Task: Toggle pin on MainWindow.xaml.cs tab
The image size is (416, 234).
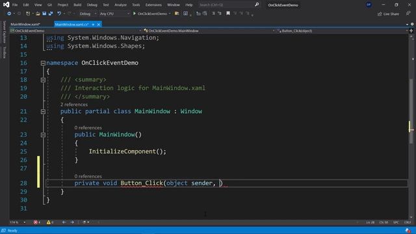Action: 93,25
